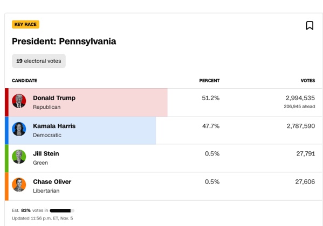323x226 pixels.
Task: Select the Jill Stein candidate name
Action: 46,153
